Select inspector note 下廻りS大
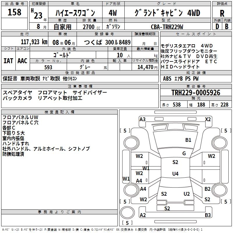 coord(13,133)
